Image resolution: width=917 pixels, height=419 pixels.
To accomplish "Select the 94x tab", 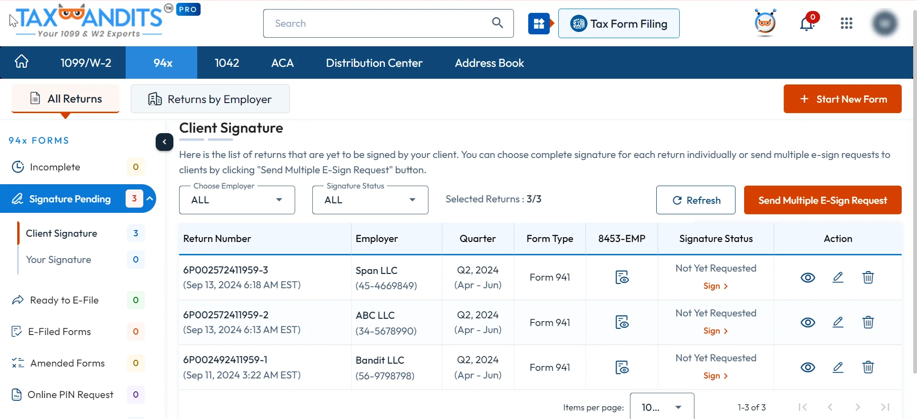I will tap(162, 63).
